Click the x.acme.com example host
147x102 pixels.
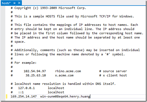click(x=64, y=75)
